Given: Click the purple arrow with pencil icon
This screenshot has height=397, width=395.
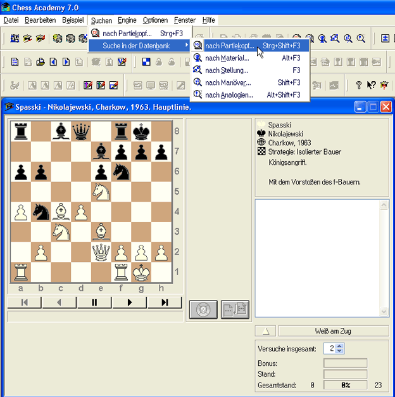Looking at the screenshot, I should click(x=88, y=86).
